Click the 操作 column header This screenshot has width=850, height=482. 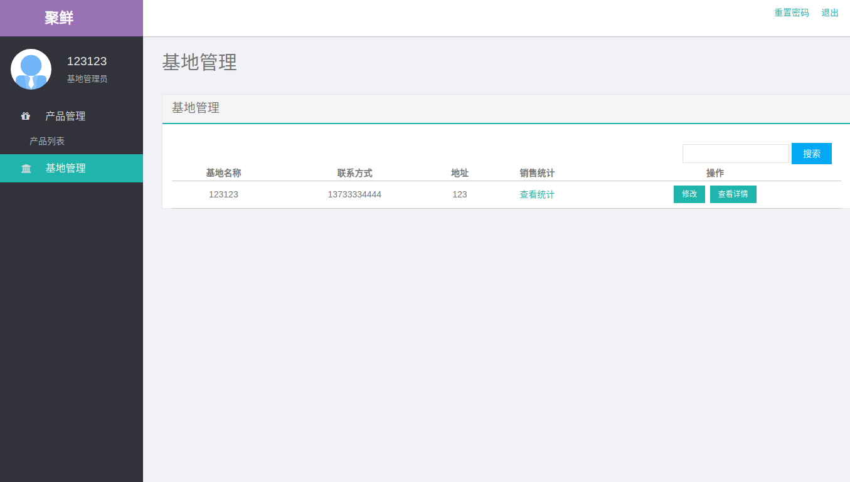point(715,173)
